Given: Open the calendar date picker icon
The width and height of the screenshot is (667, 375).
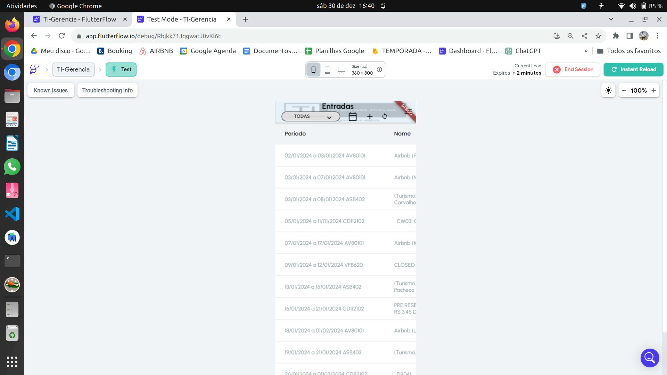Looking at the screenshot, I should click(353, 117).
